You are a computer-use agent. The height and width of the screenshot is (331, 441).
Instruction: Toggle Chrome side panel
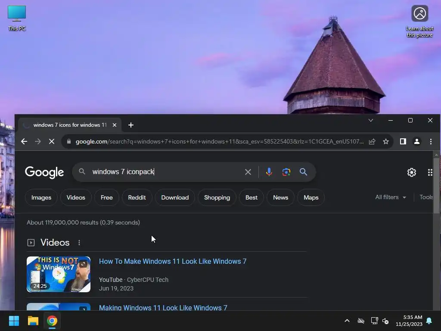coord(403,141)
